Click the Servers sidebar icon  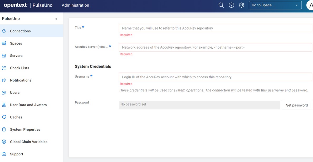[x=4, y=56]
